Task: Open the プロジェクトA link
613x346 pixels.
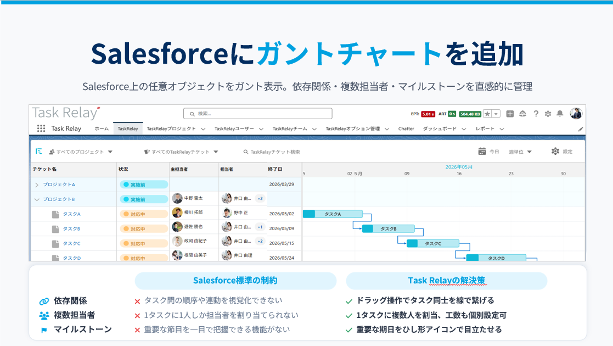Action: [59, 185]
